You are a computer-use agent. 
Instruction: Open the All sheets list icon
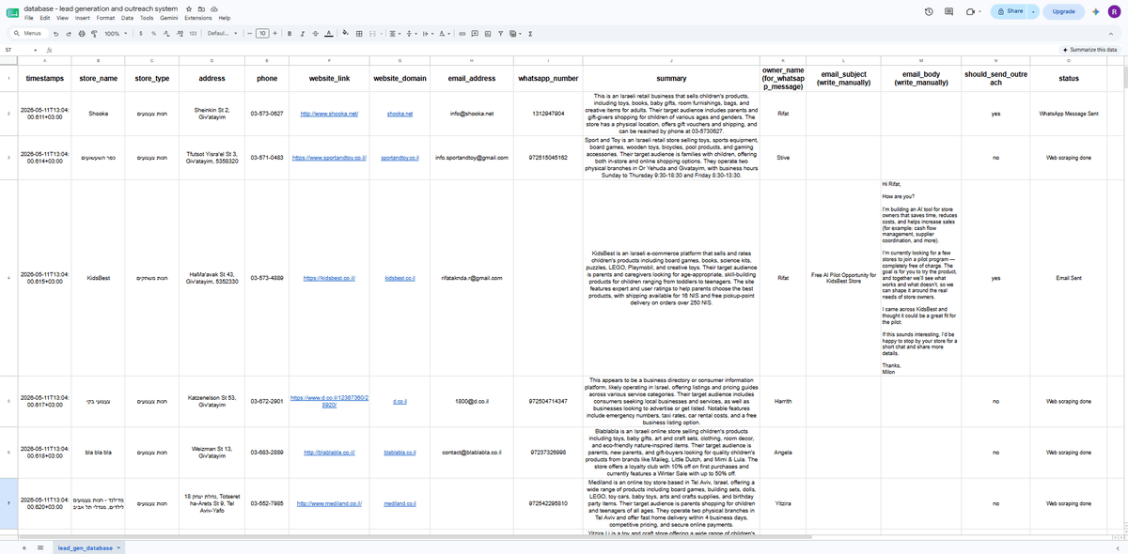(x=39, y=547)
